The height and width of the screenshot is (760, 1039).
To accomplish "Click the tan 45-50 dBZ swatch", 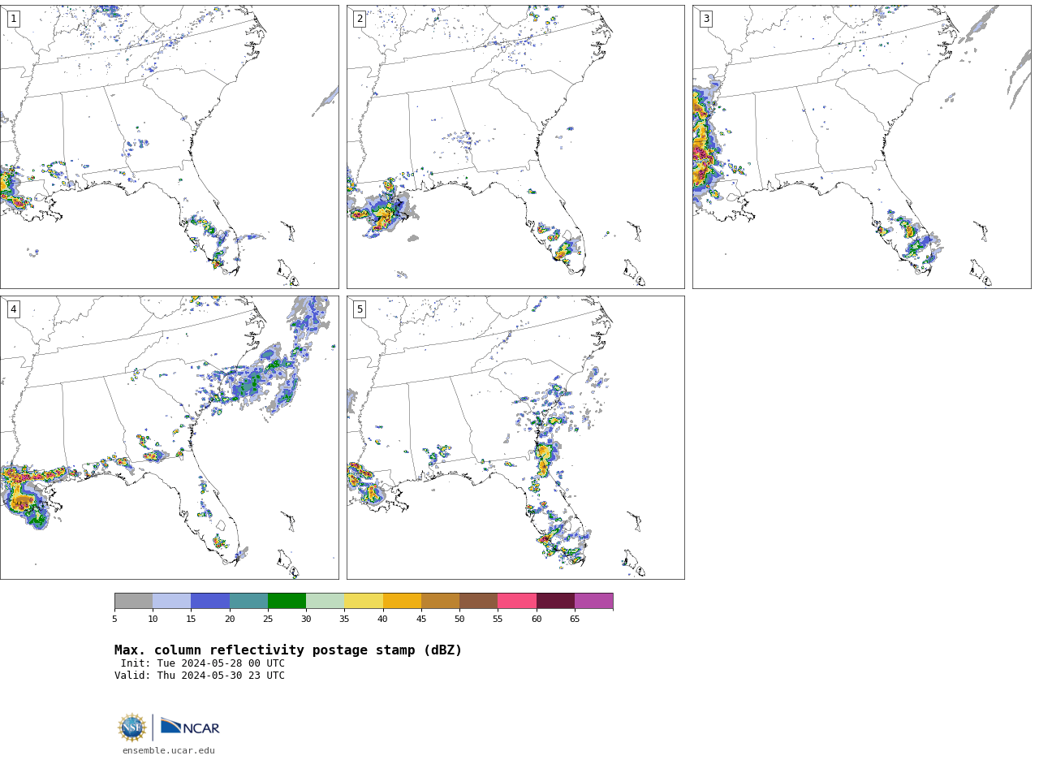I will (x=440, y=601).
